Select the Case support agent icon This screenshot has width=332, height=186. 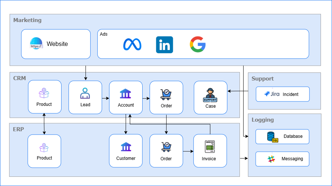coord(210,95)
